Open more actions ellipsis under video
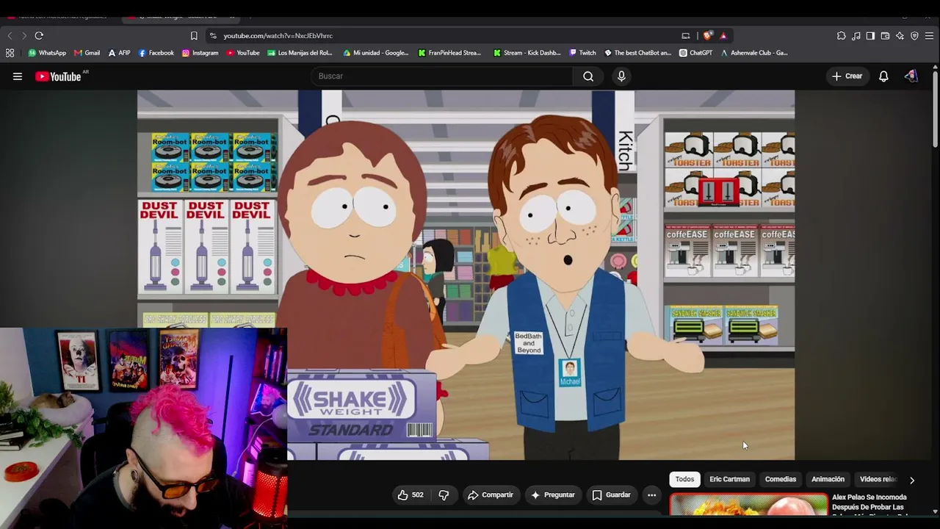This screenshot has height=529, width=940. 651,495
